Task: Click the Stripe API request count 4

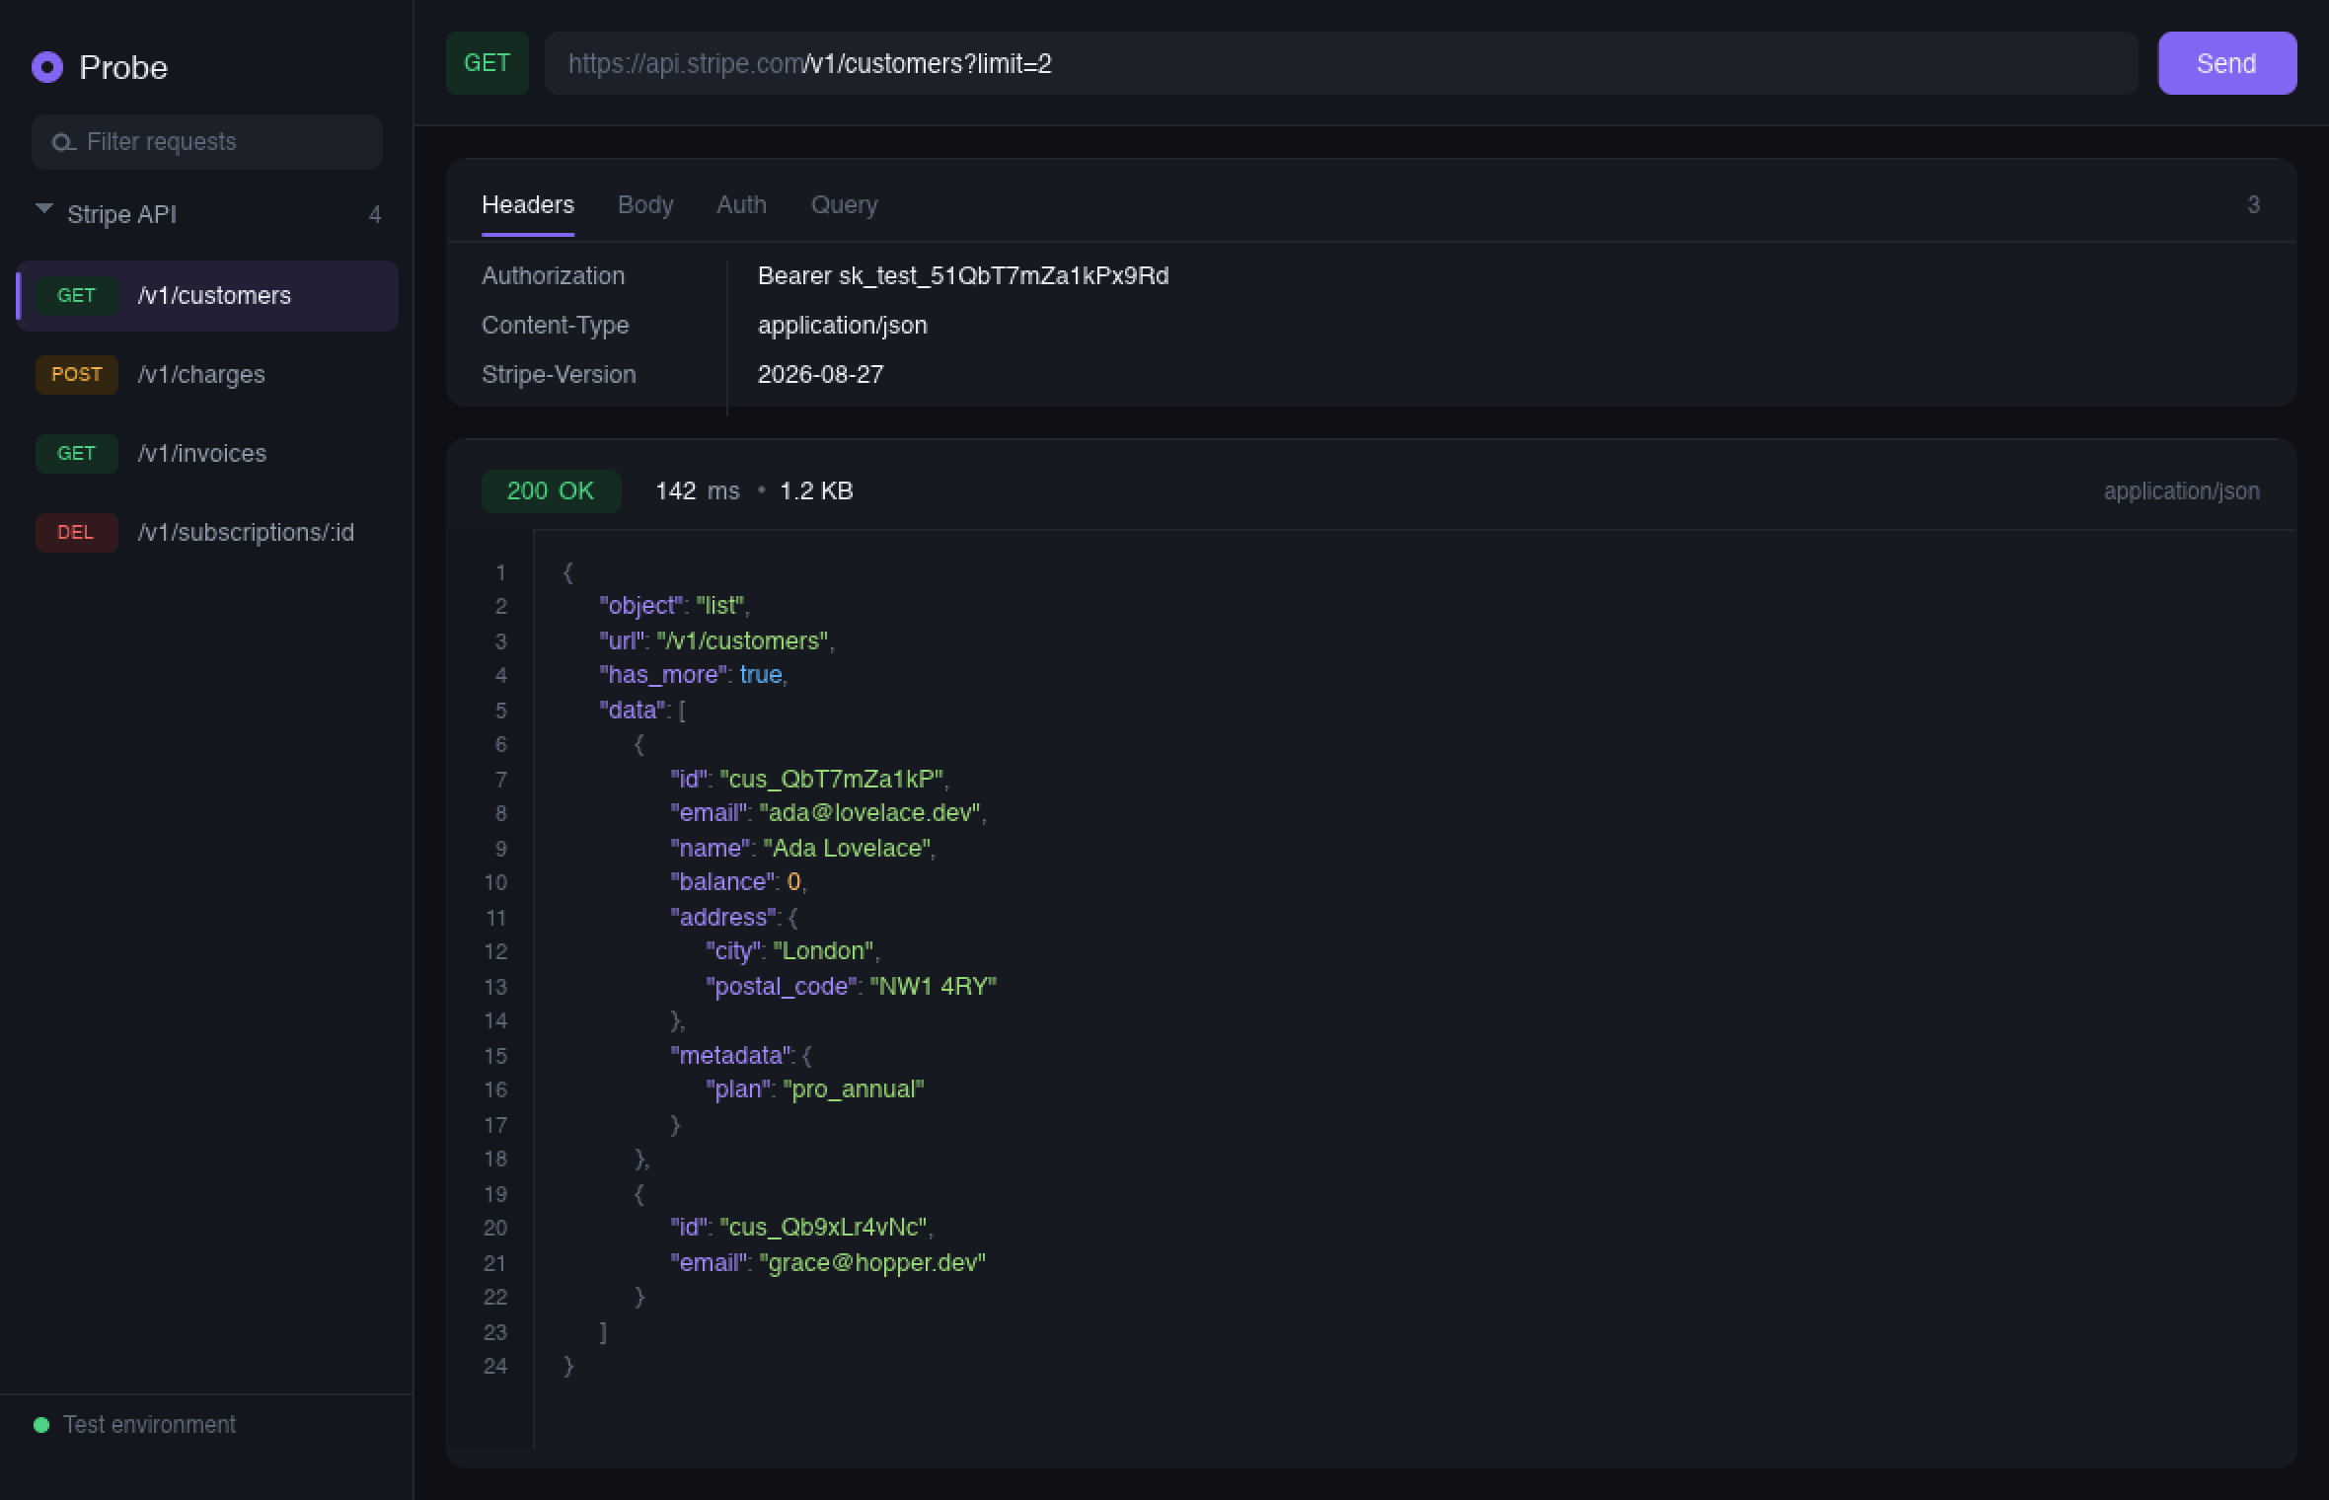Action: pos(374,214)
